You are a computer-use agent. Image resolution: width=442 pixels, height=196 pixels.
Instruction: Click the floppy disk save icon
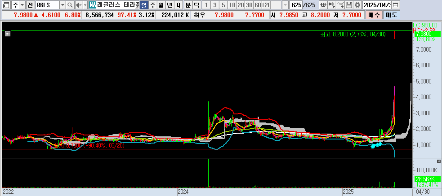tap(349, 5)
